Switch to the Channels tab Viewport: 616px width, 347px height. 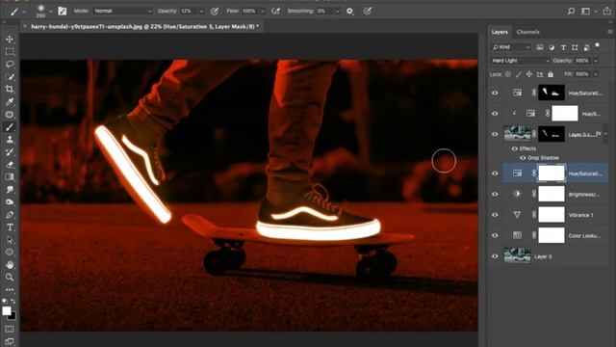tap(527, 32)
